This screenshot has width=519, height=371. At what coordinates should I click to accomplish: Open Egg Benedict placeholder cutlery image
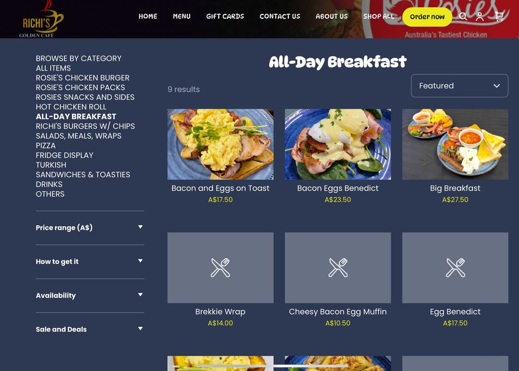point(455,268)
